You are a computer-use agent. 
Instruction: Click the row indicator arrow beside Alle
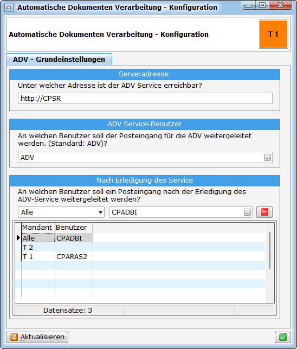(18, 238)
